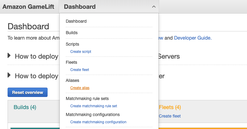Screen dimensions: 247x129
Task: Open Matchmaking rule sets menu entry
Action: point(87,98)
